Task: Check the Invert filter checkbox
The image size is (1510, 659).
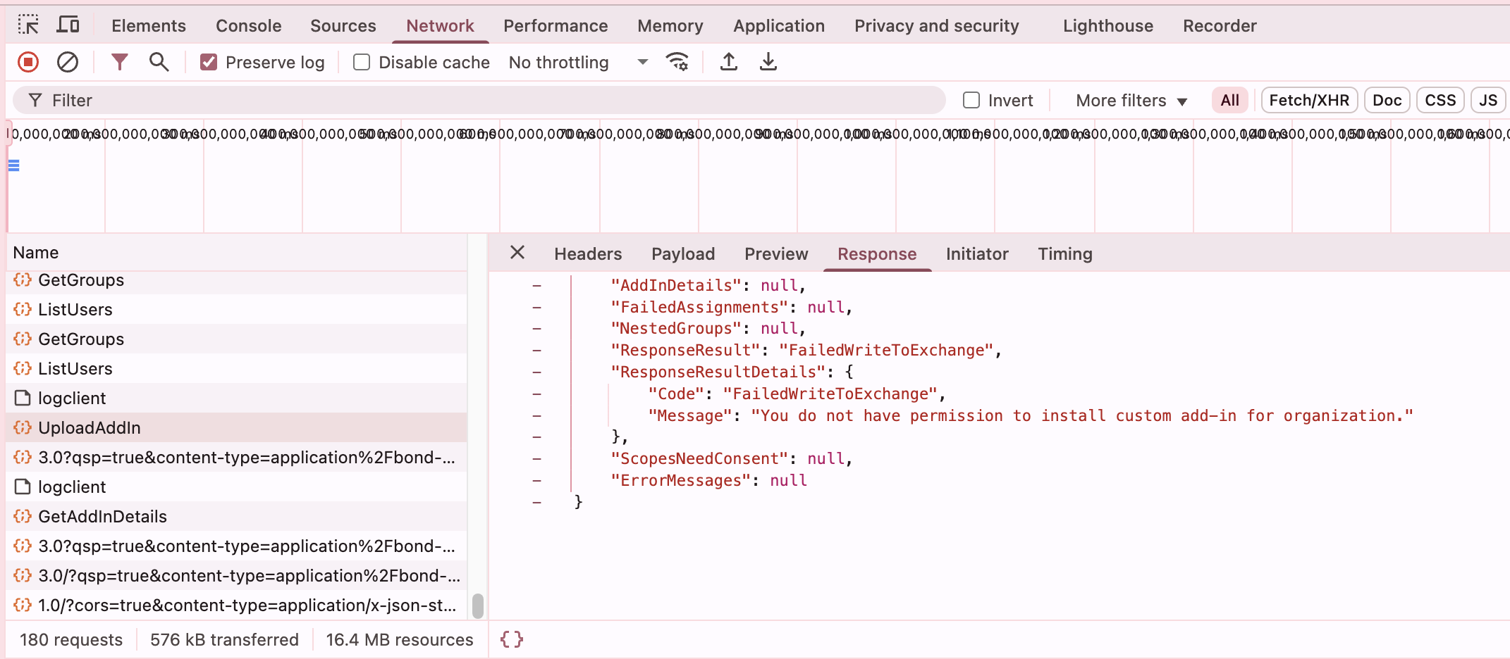Action: [971, 100]
